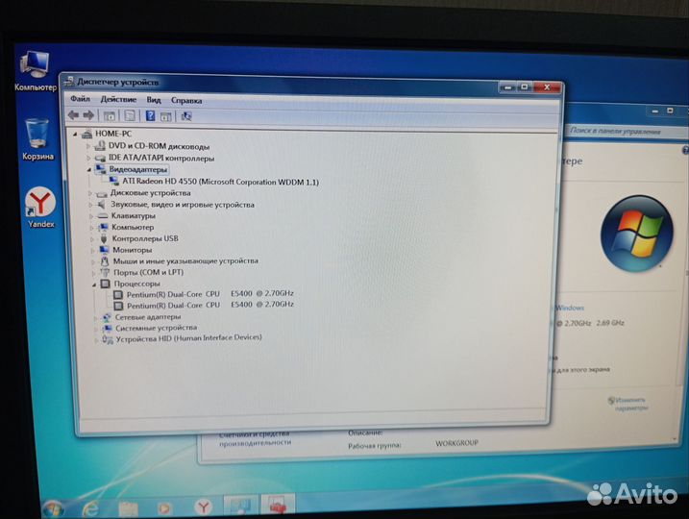Click the Компьютер tree node icon
Image resolution: width=689 pixels, height=519 pixels.
click(x=103, y=227)
